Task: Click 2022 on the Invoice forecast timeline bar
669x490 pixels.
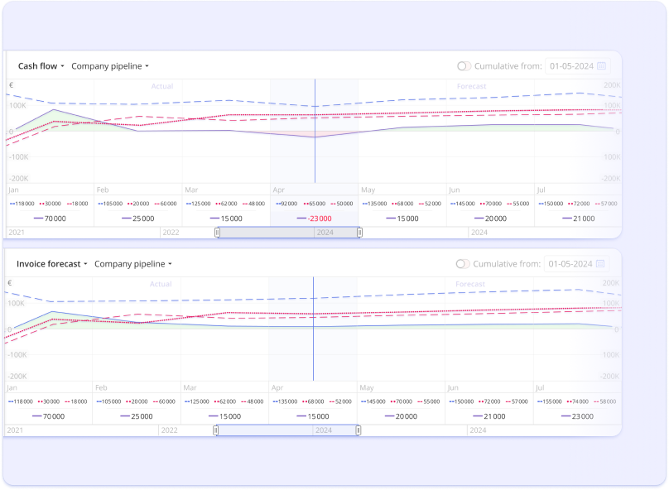Action: (170, 430)
